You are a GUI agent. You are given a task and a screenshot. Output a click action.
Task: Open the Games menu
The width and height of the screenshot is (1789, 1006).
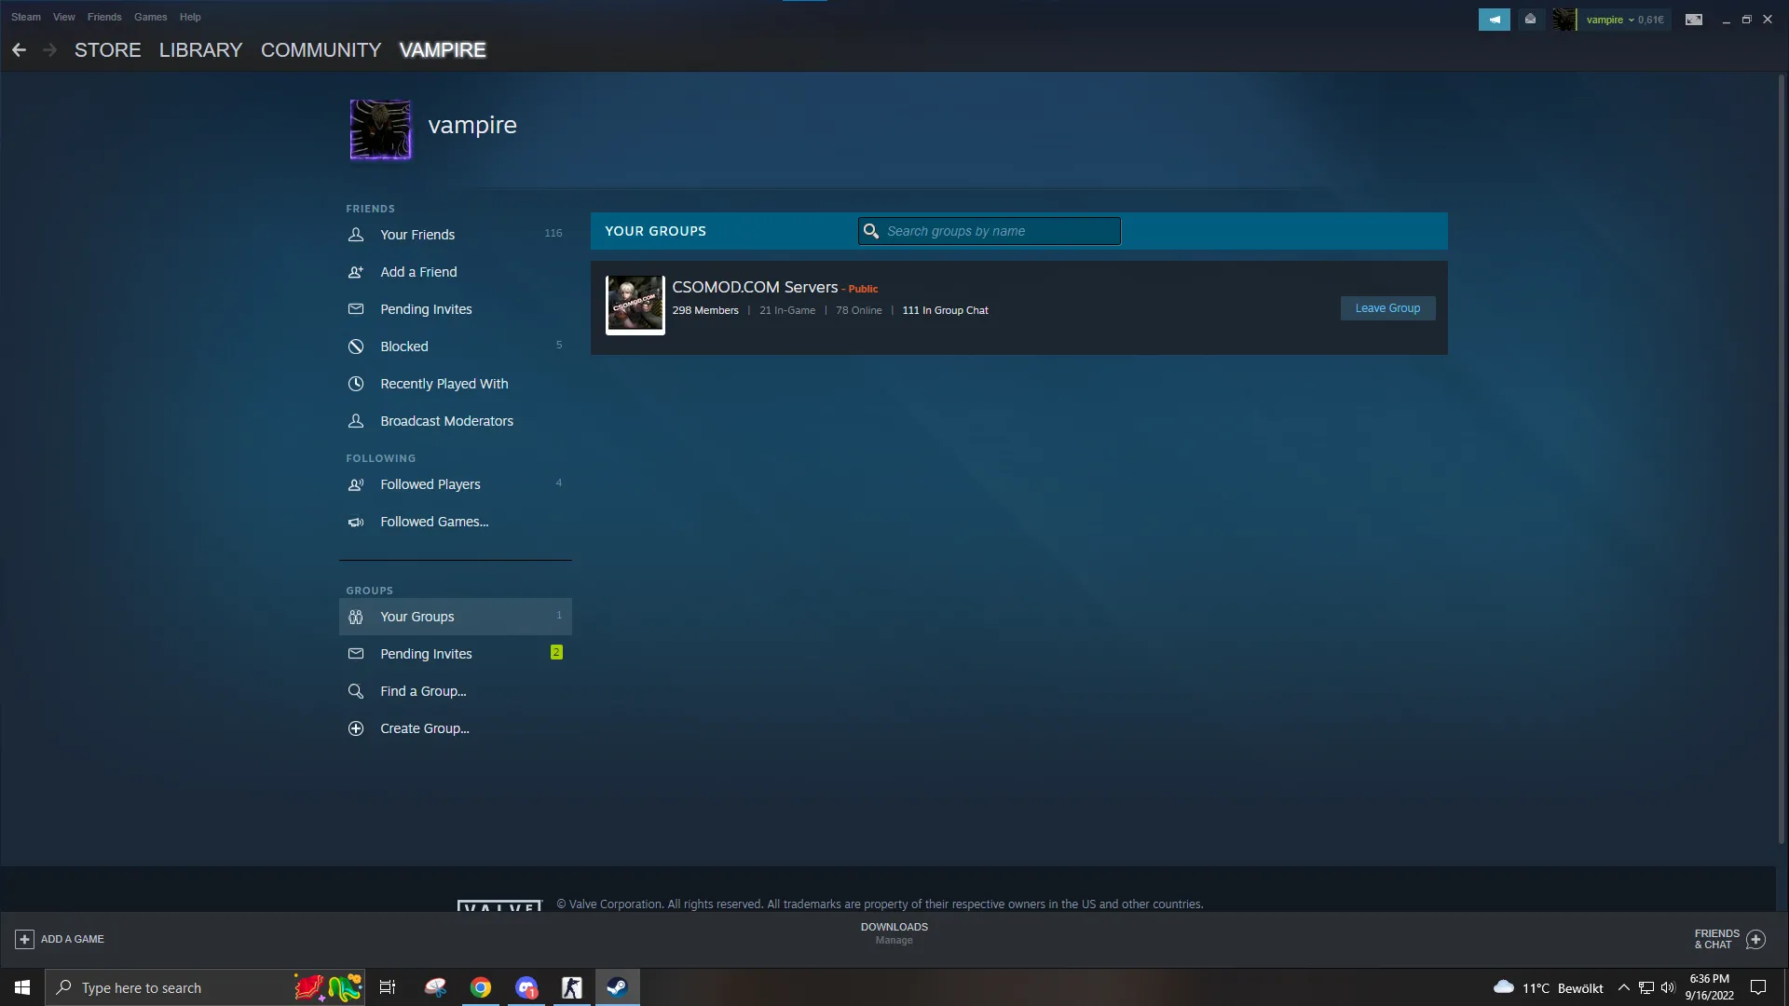(150, 17)
